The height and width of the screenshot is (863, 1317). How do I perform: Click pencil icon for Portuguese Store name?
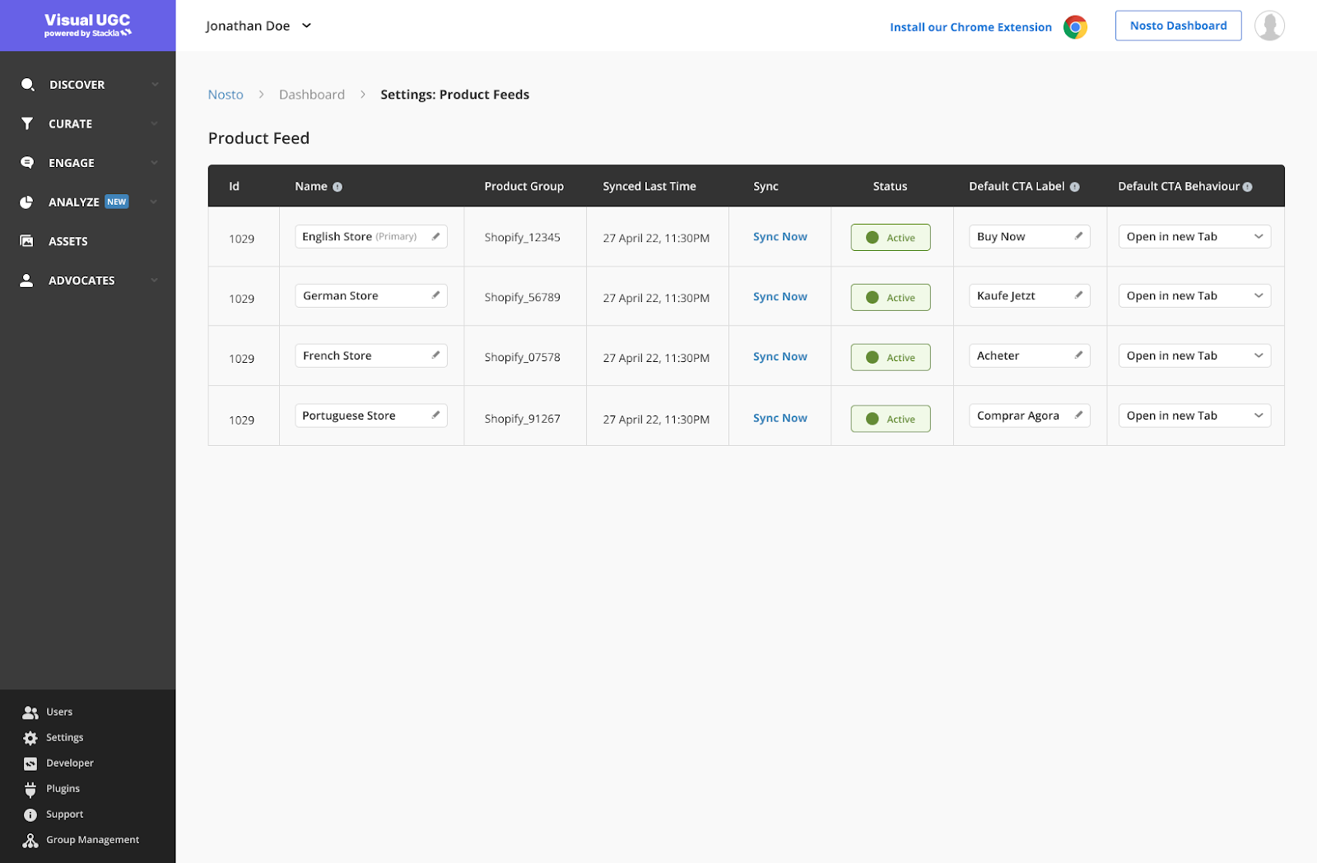436,415
